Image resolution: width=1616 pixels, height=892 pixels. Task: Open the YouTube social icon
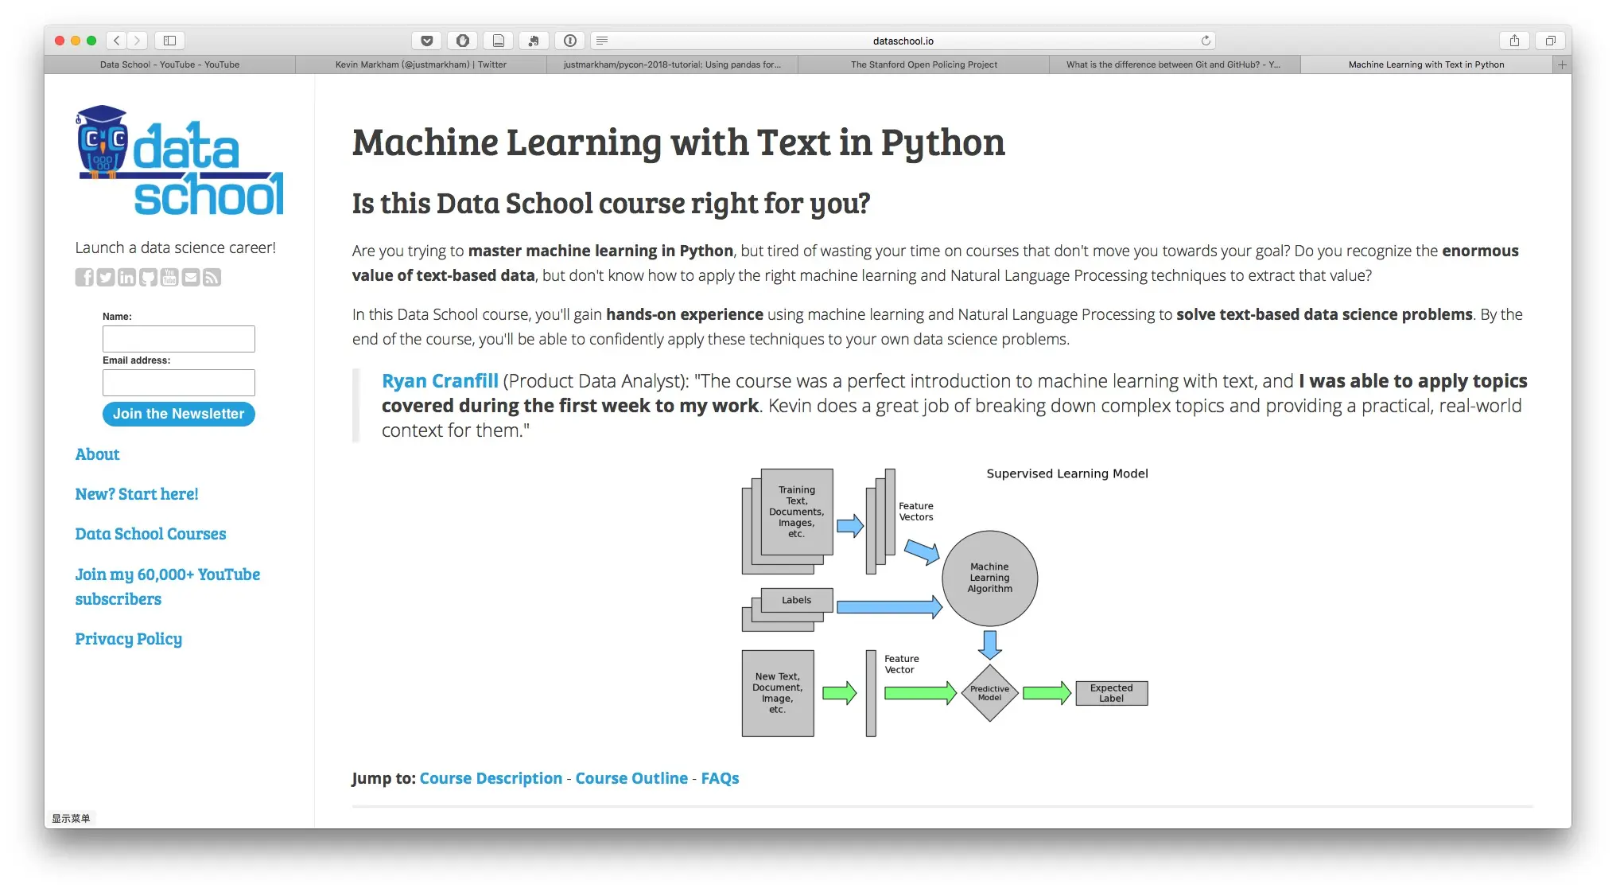tap(169, 277)
